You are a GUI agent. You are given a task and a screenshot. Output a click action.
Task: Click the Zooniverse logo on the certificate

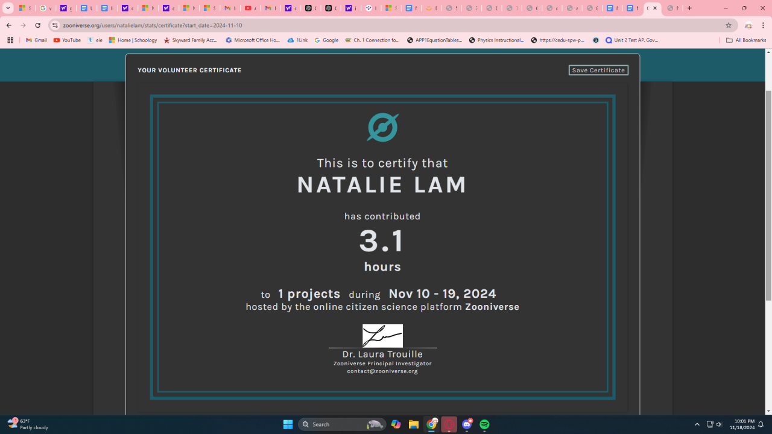coord(382,127)
